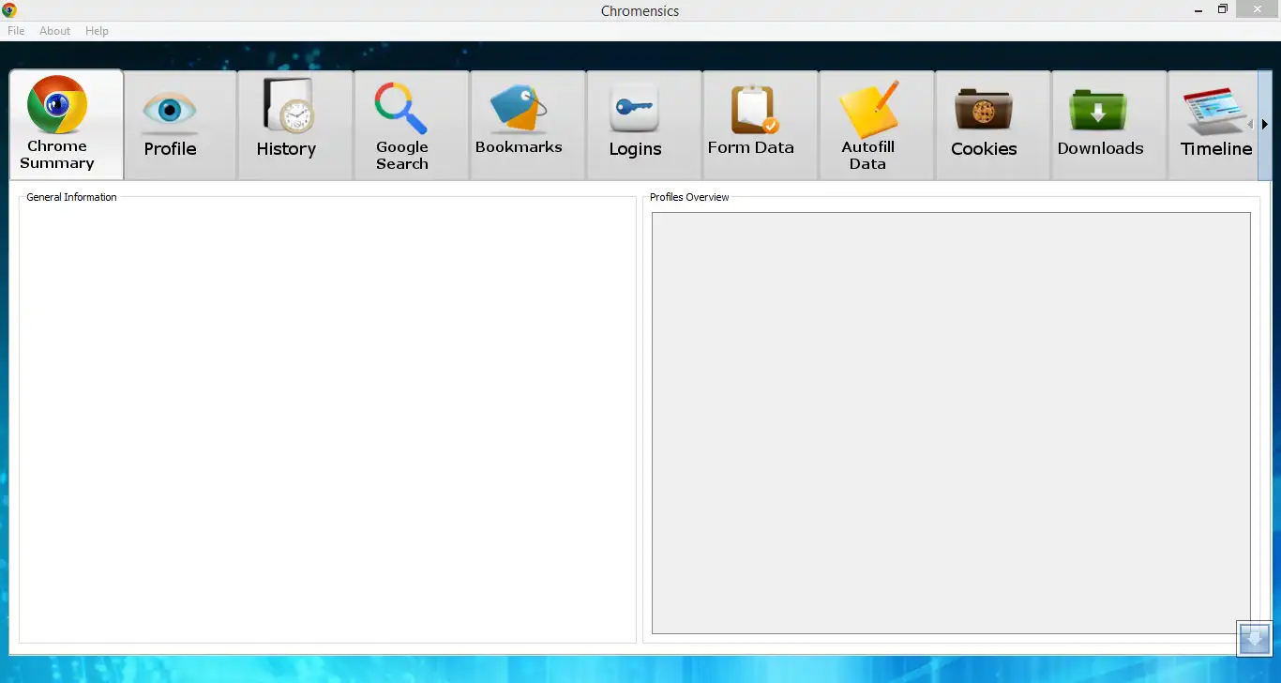Open the Timeline tab

[x=1212, y=125]
